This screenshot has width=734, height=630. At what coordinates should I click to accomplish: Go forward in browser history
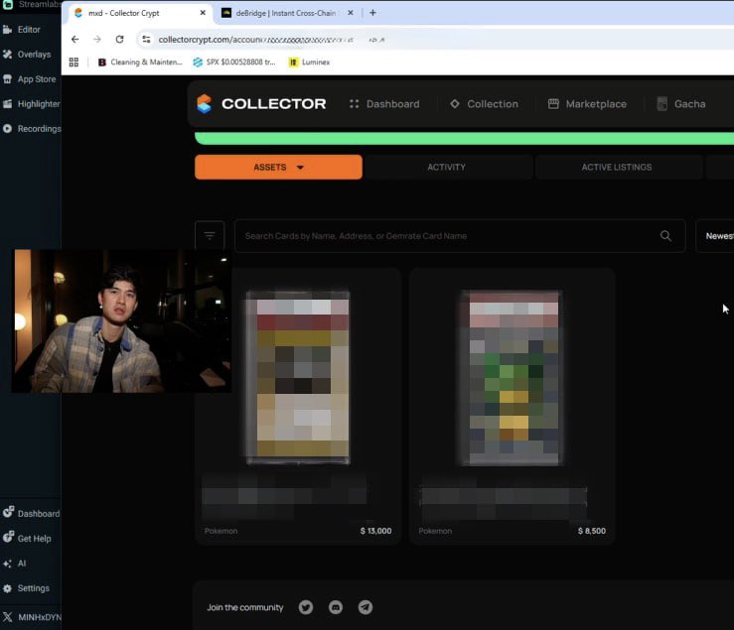(97, 40)
